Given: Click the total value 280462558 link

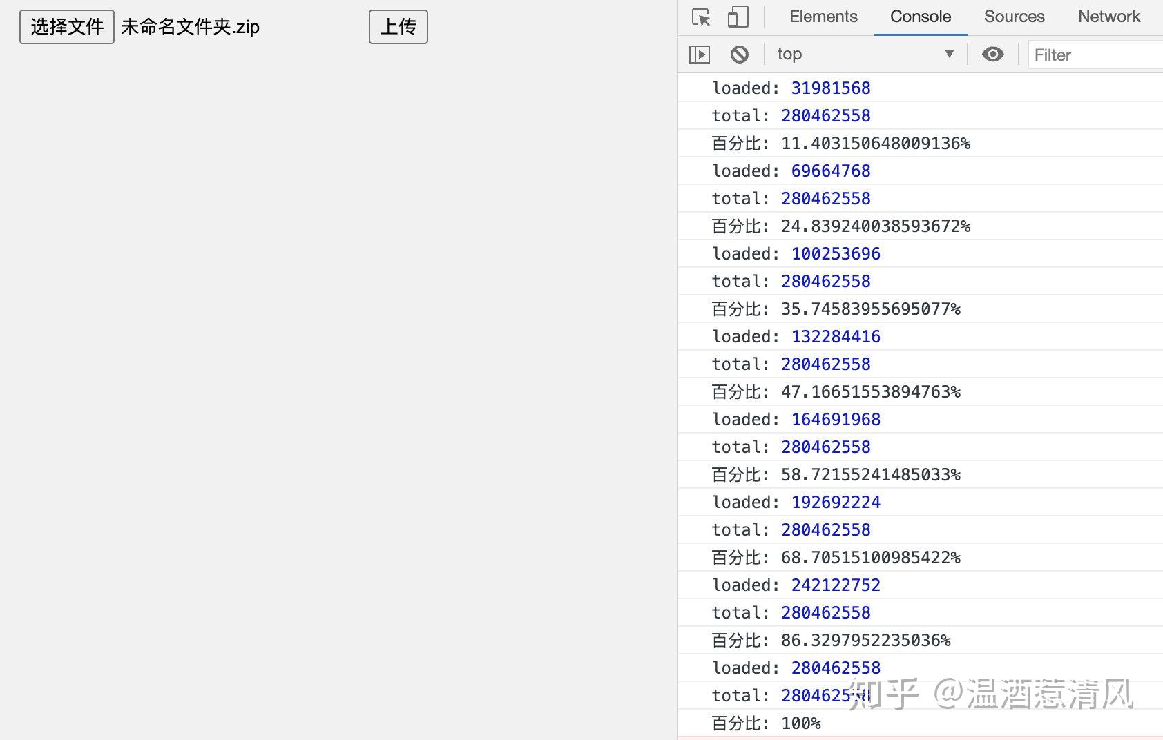Looking at the screenshot, I should [826, 115].
